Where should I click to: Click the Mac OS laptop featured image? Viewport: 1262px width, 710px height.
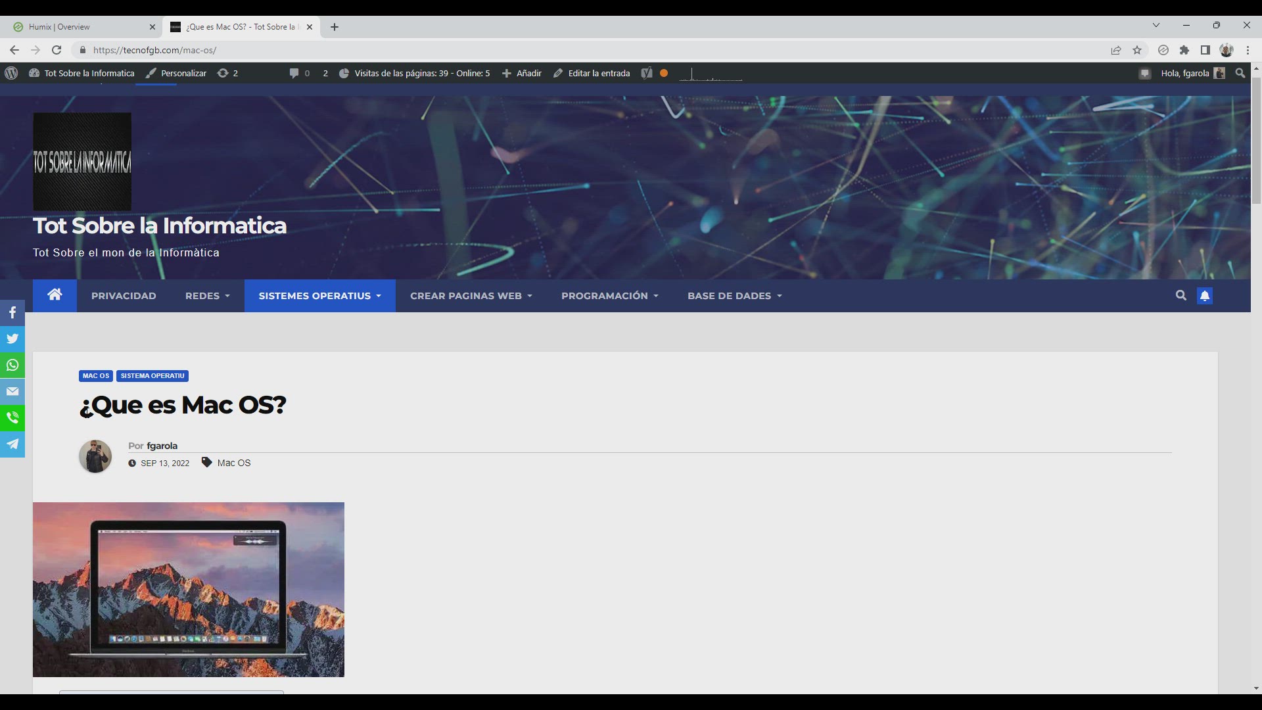pyautogui.click(x=189, y=590)
